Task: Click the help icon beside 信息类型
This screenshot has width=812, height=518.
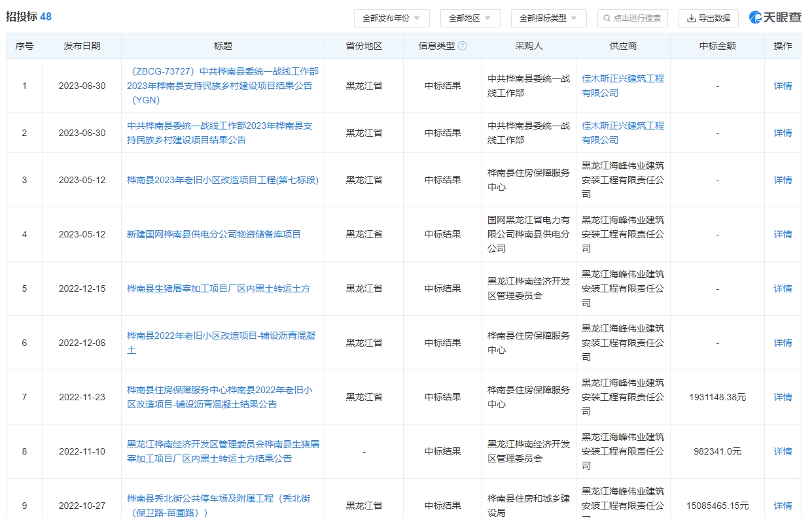Action: coord(463,46)
